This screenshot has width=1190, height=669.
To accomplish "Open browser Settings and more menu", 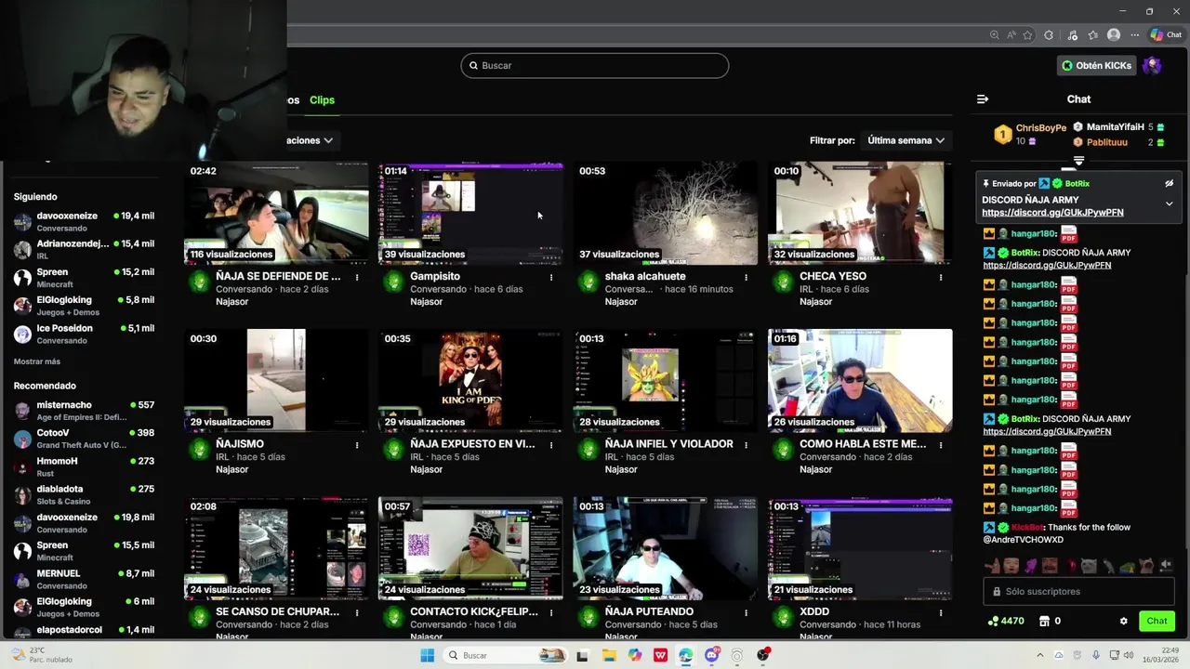I will click(1135, 35).
